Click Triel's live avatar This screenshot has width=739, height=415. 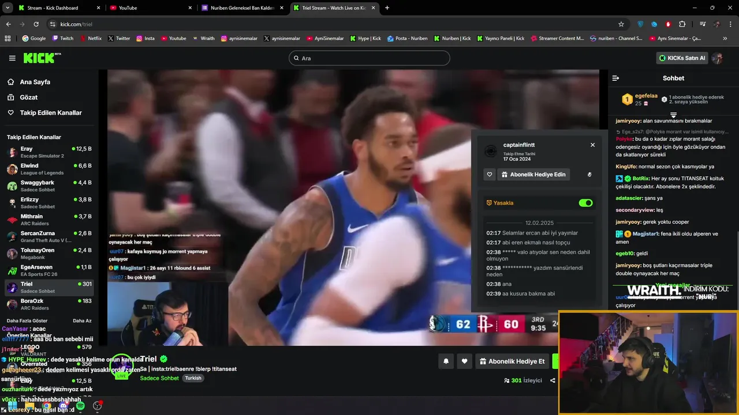point(121,366)
